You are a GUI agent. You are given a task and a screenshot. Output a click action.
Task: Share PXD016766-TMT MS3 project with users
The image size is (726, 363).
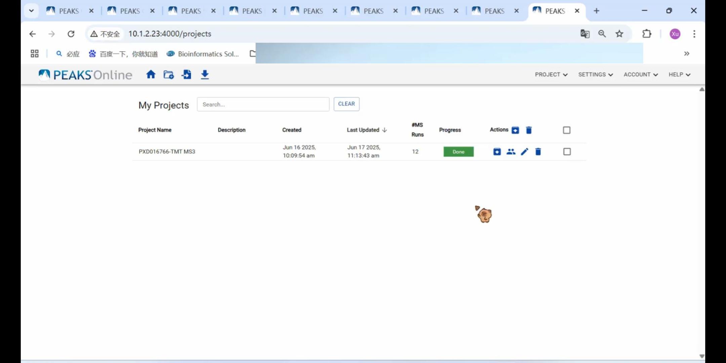511,152
